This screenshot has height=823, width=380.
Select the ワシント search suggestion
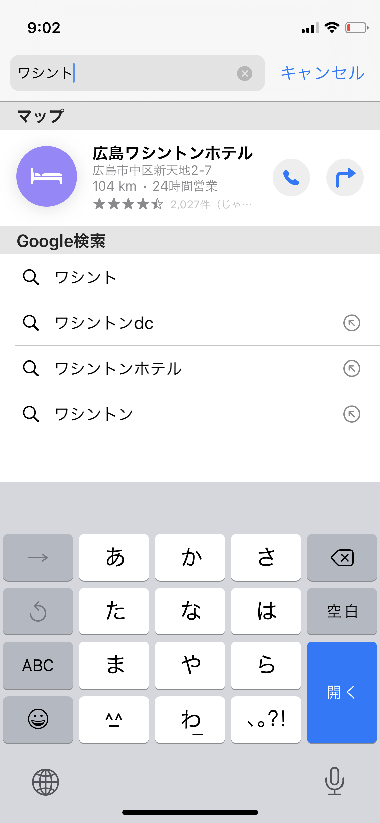pyautogui.click(x=86, y=277)
